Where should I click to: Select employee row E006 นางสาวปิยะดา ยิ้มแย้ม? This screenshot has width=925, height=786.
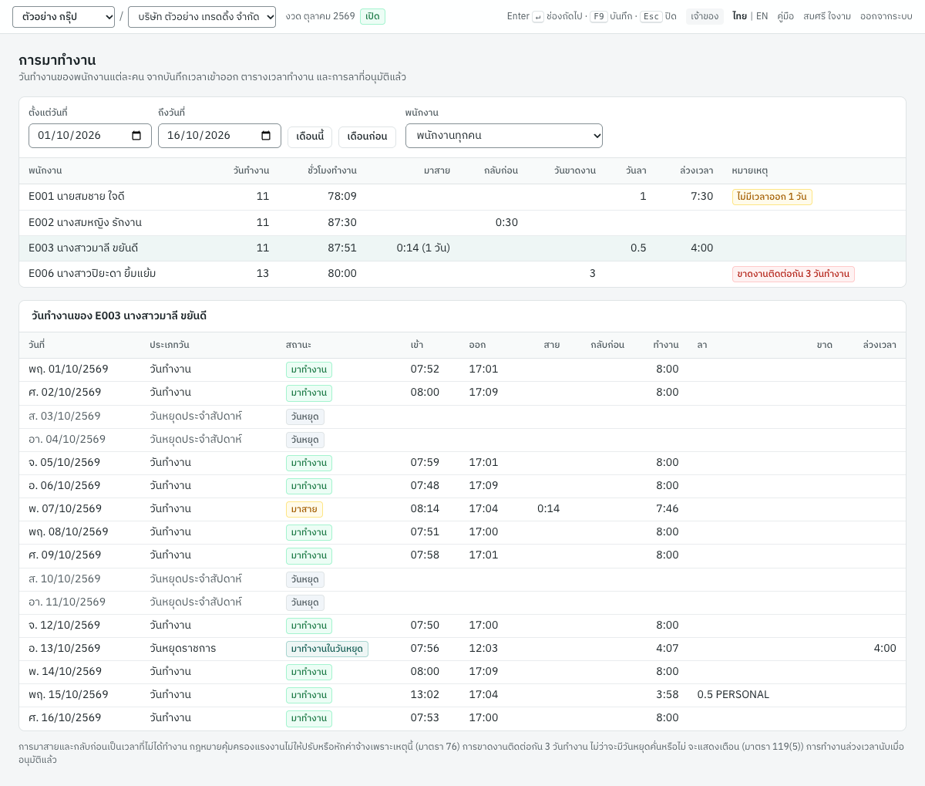pos(462,274)
